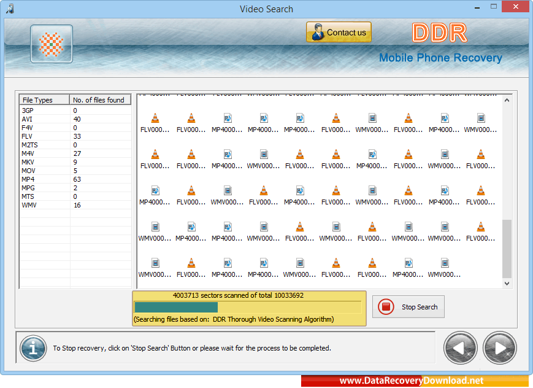Select the M4V file type row
Screen dimensions: 533x388
pyautogui.click(x=75, y=153)
